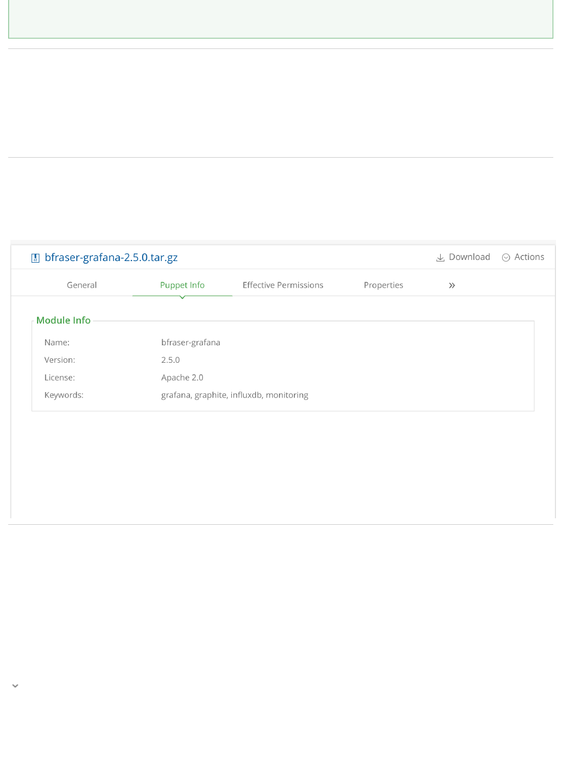Select the Puppet Info tab
562x757 pixels.
[x=182, y=285]
